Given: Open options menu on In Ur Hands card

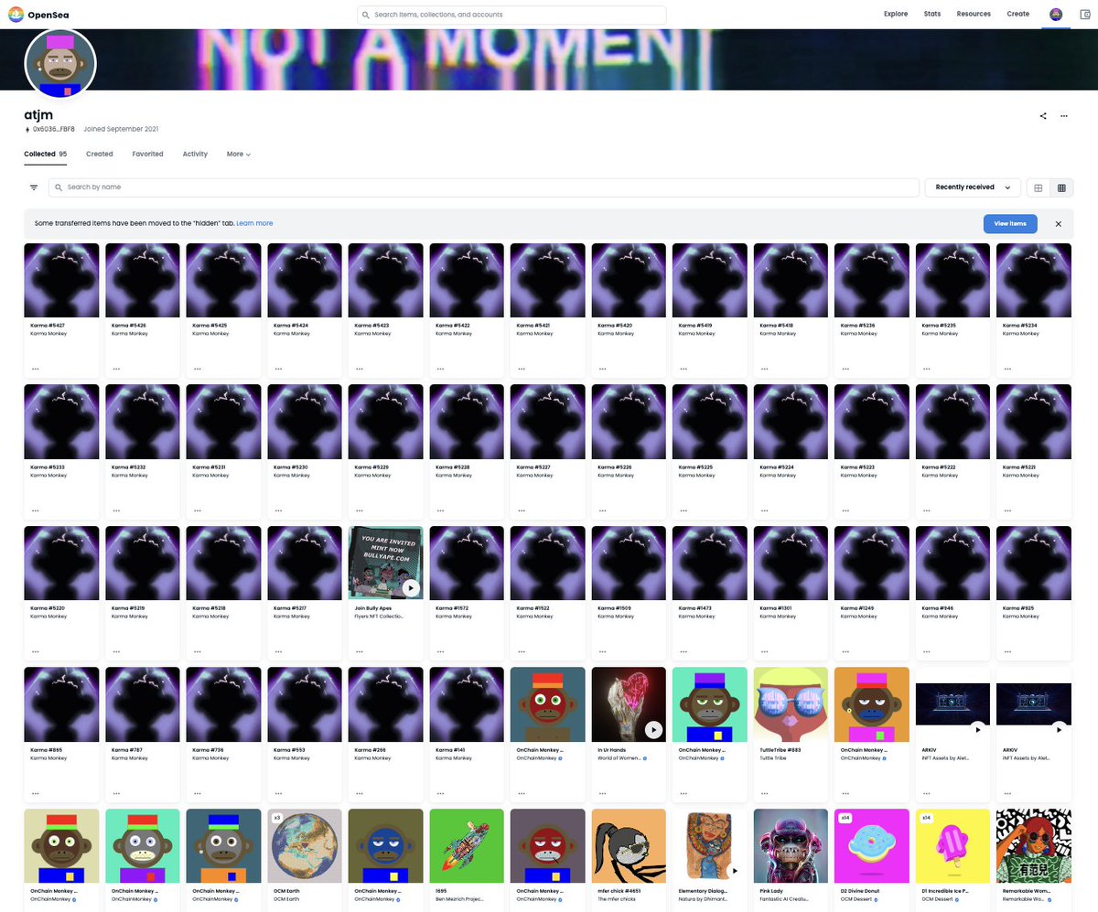Looking at the screenshot, I should pyautogui.click(x=602, y=793).
